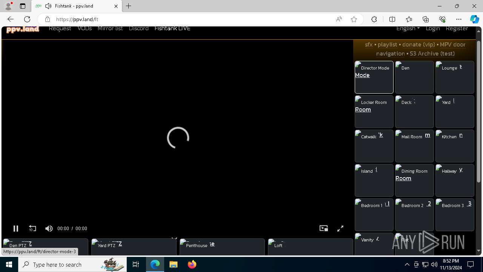
Task: Rewind video ten seconds
Action: (x=32, y=229)
